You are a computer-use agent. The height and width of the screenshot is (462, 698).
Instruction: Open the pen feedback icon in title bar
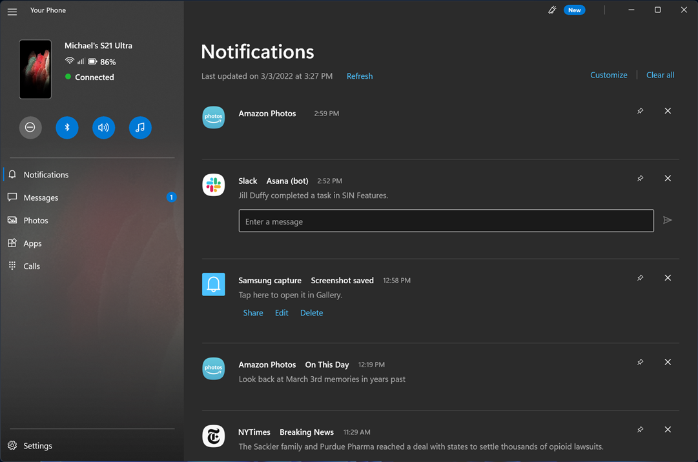552,10
